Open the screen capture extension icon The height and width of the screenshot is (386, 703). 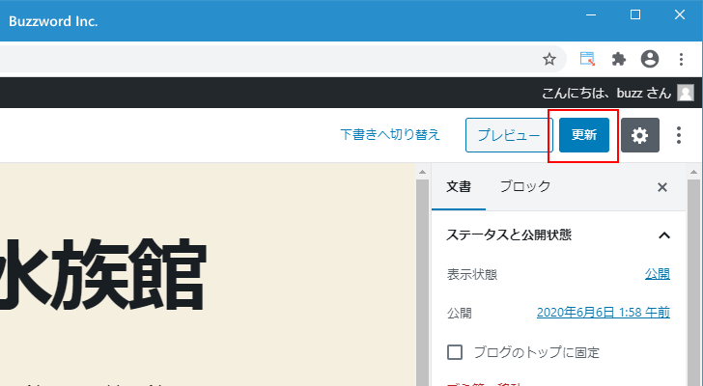tap(587, 59)
